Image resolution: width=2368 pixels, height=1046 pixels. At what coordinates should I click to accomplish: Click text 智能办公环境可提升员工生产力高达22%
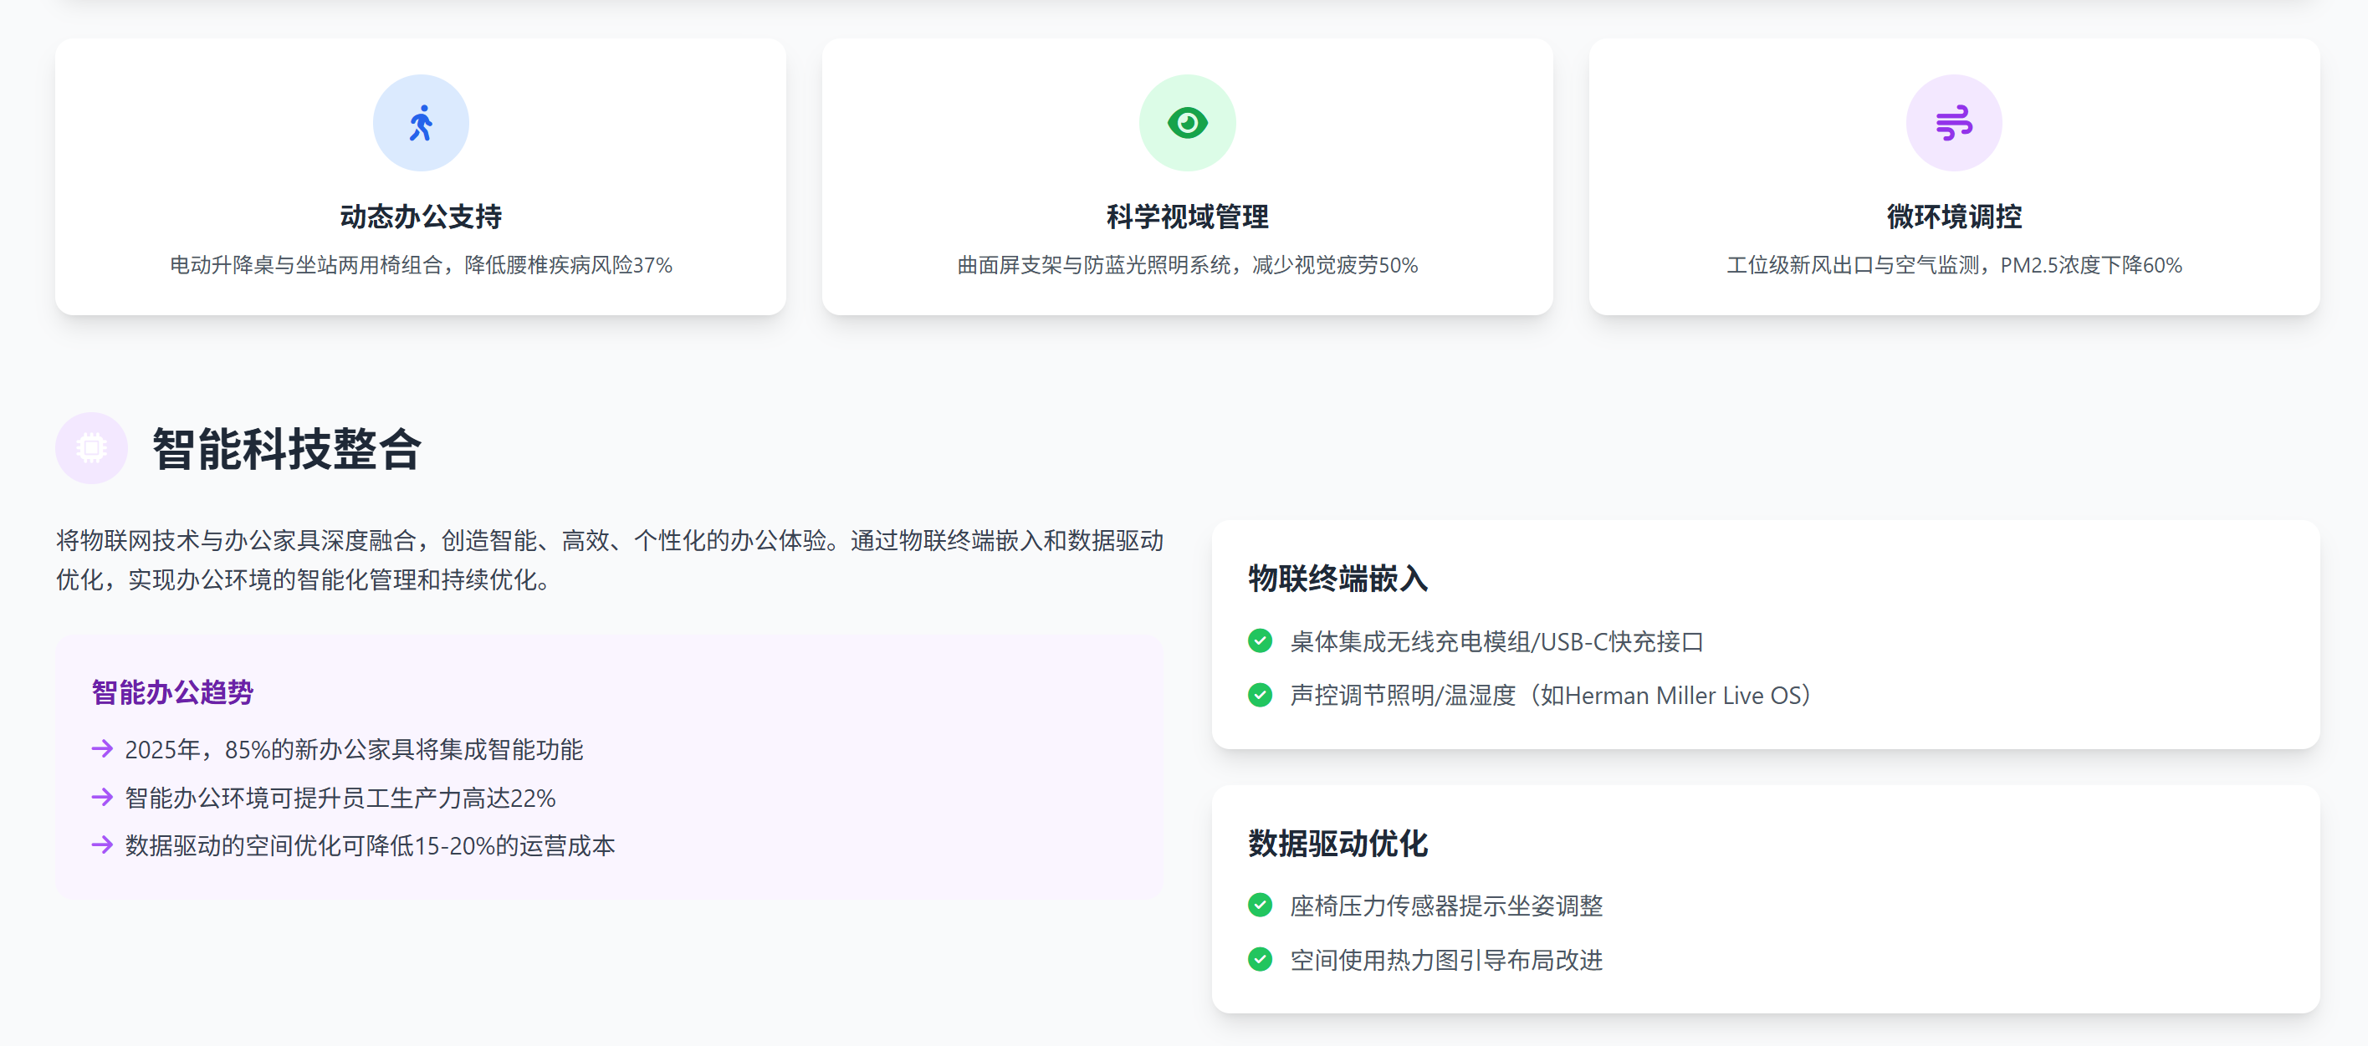click(340, 798)
